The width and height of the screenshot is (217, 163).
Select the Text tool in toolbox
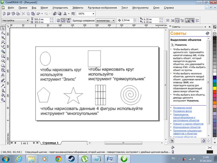pyautogui.click(x=3, y=75)
